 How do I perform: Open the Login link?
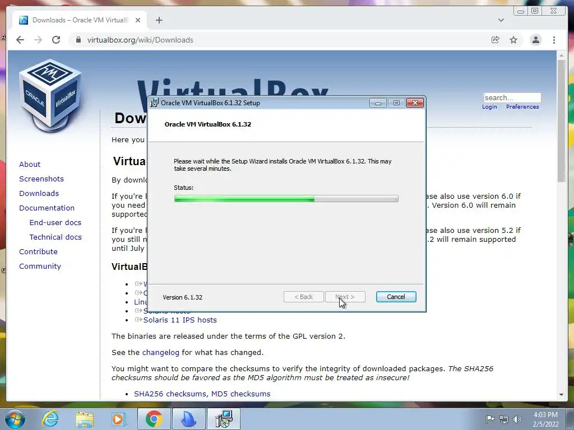pyautogui.click(x=489, y=107)
